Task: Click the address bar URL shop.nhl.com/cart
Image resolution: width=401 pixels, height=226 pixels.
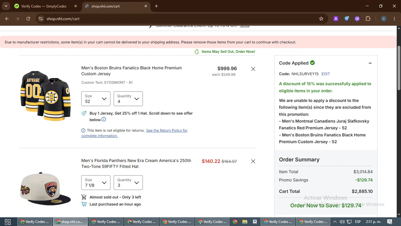Action: (63, 19)
